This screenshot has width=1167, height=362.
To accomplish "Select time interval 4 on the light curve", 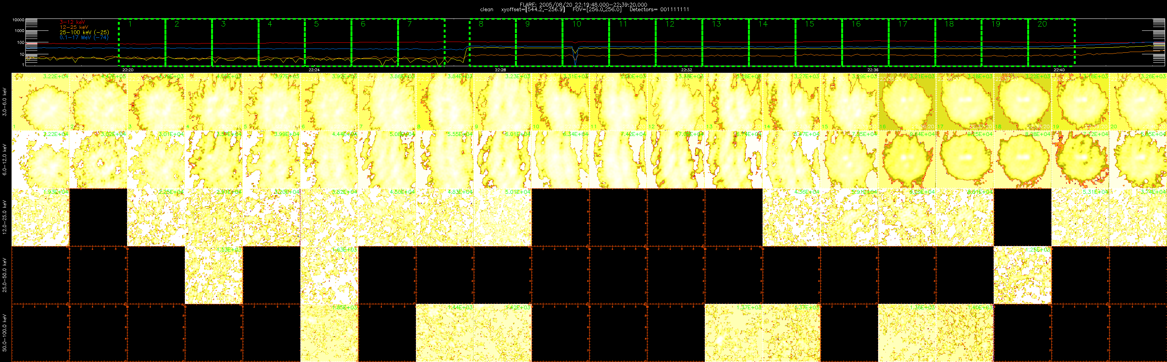I will [282, 43].
